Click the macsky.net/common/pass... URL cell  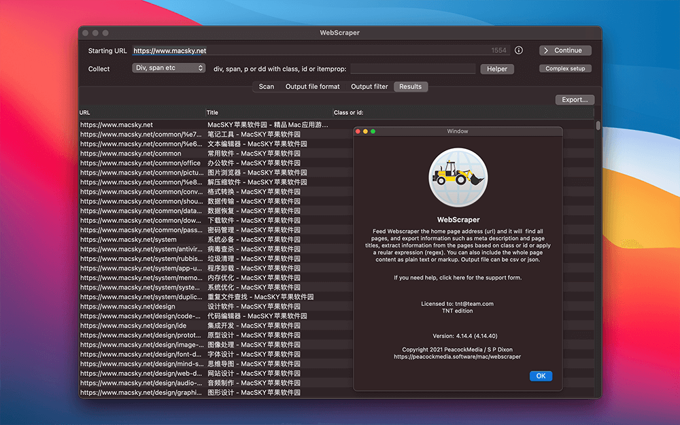[x=142, y=230]
